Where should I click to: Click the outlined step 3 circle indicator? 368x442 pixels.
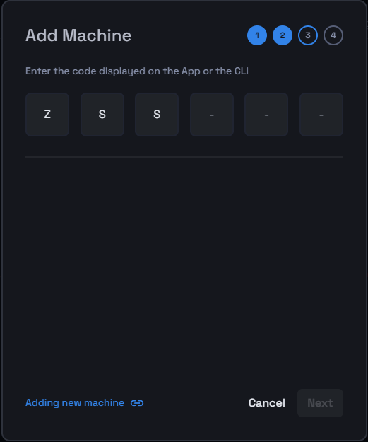point(308,35)
